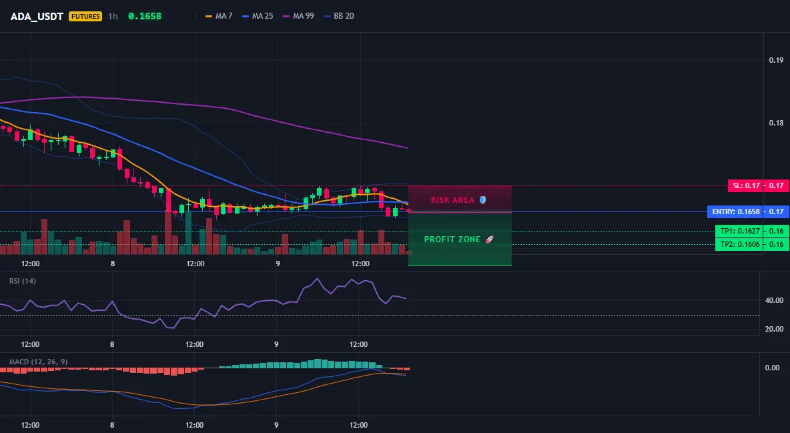Viewport: 790px width, 433px height.
Task: Click date label 8 on MACD time axis
Action: tap(112, 425)
